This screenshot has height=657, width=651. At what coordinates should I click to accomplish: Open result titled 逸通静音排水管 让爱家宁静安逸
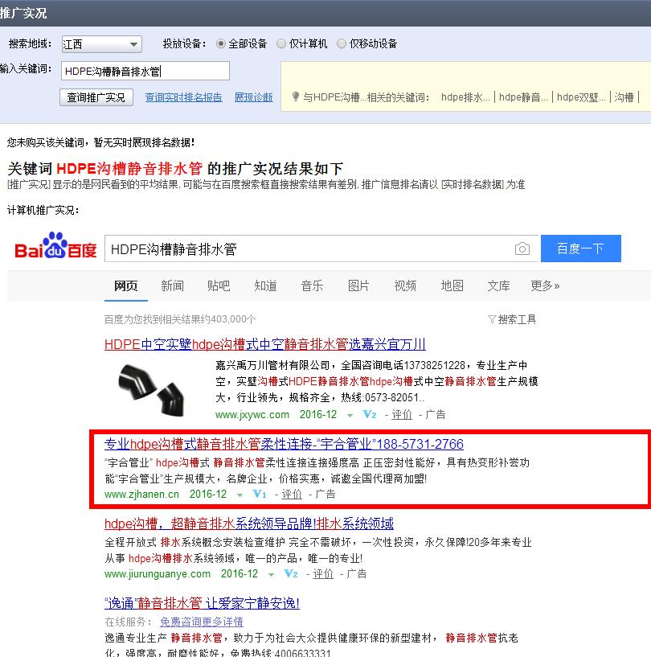click(x=203, y=603)
